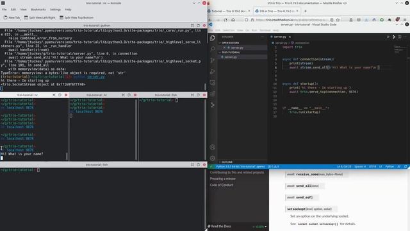410x231 pixels.
Task: Maximize the top python Konsole pane
Action: tap(192, 26)
